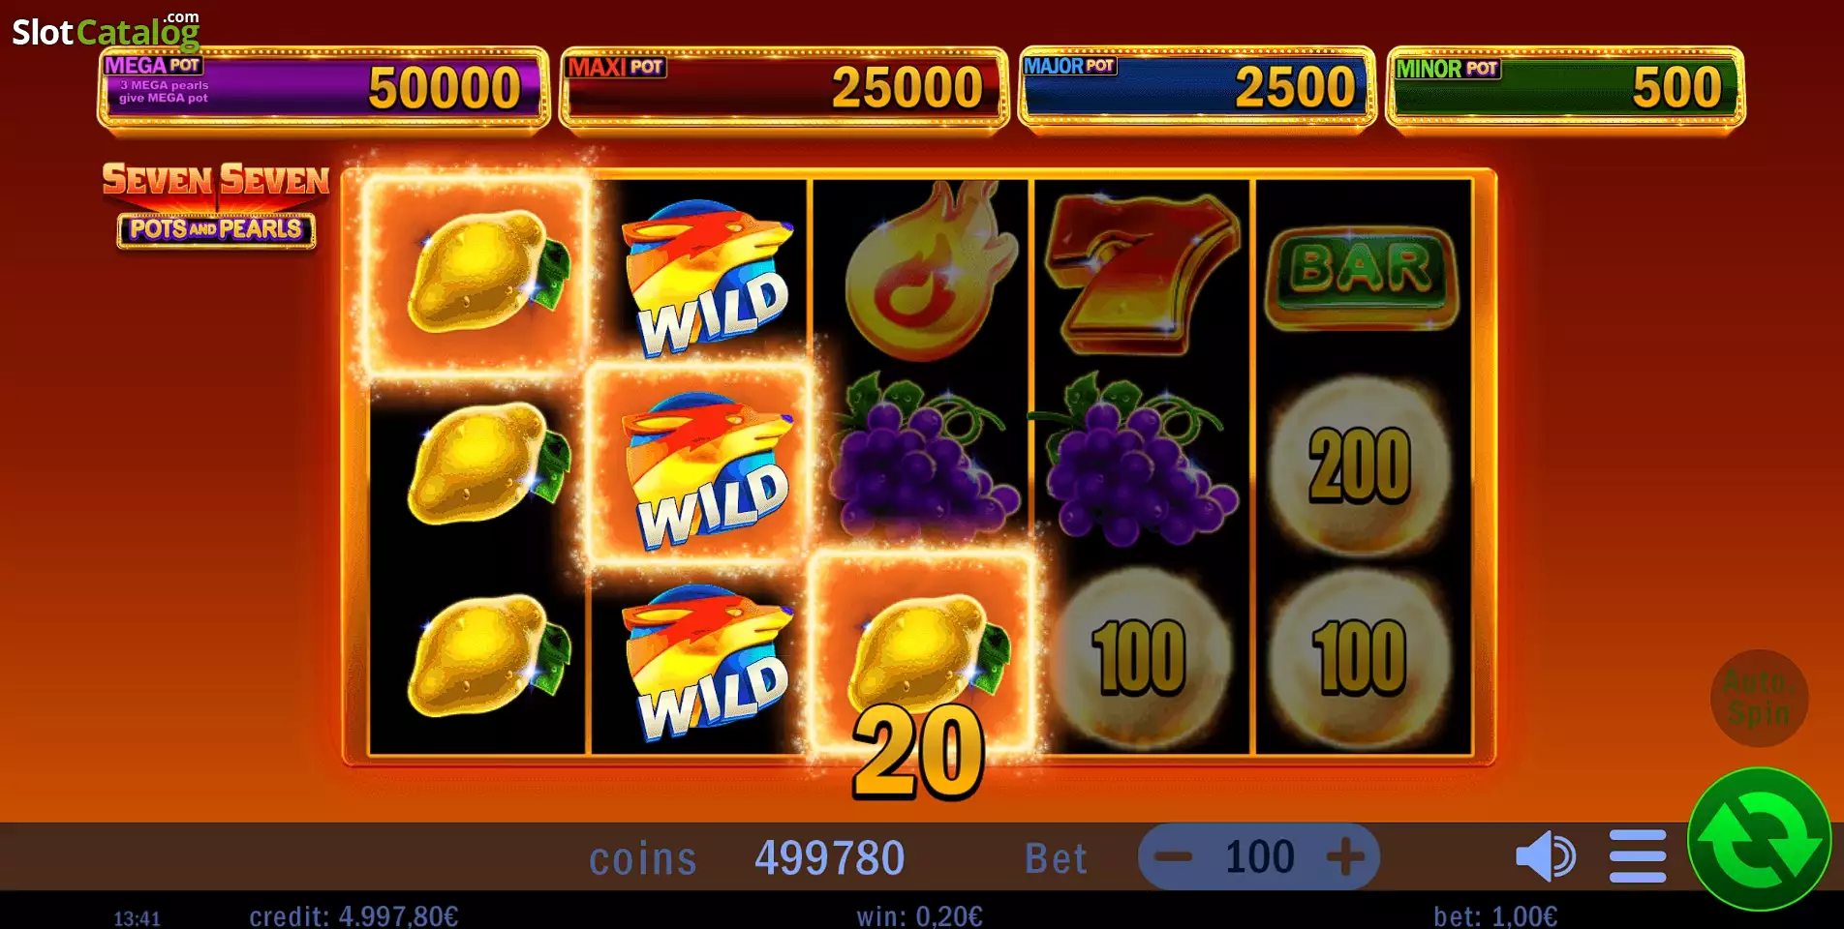The height and width of the screenshot is (929, 1844).
Task: Click the top-left highlighted lemon
Action: (476, 274)
